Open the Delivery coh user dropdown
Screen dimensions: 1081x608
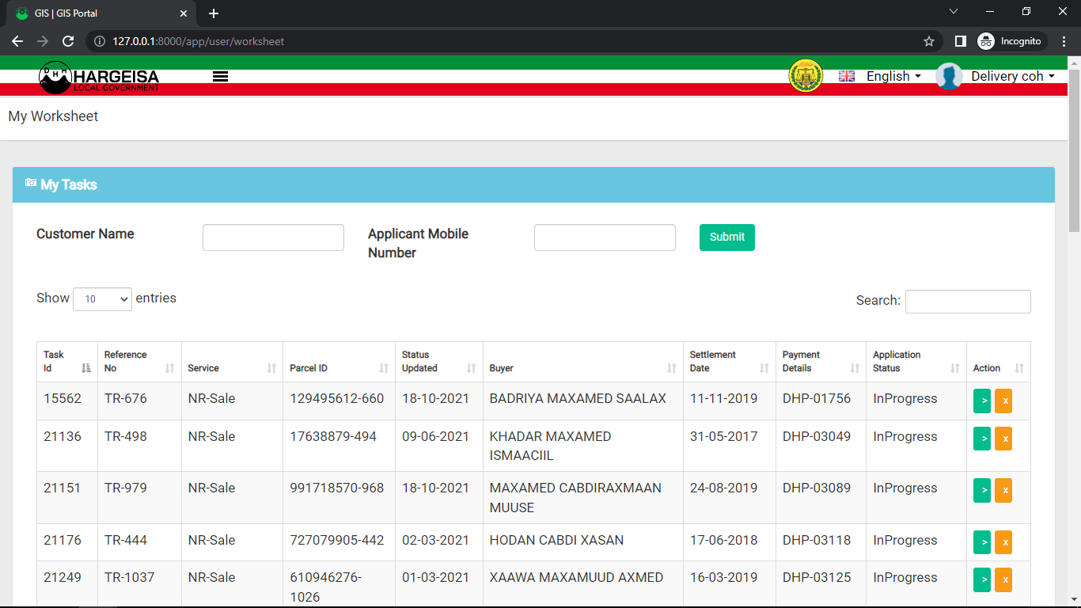point(1013,76)
